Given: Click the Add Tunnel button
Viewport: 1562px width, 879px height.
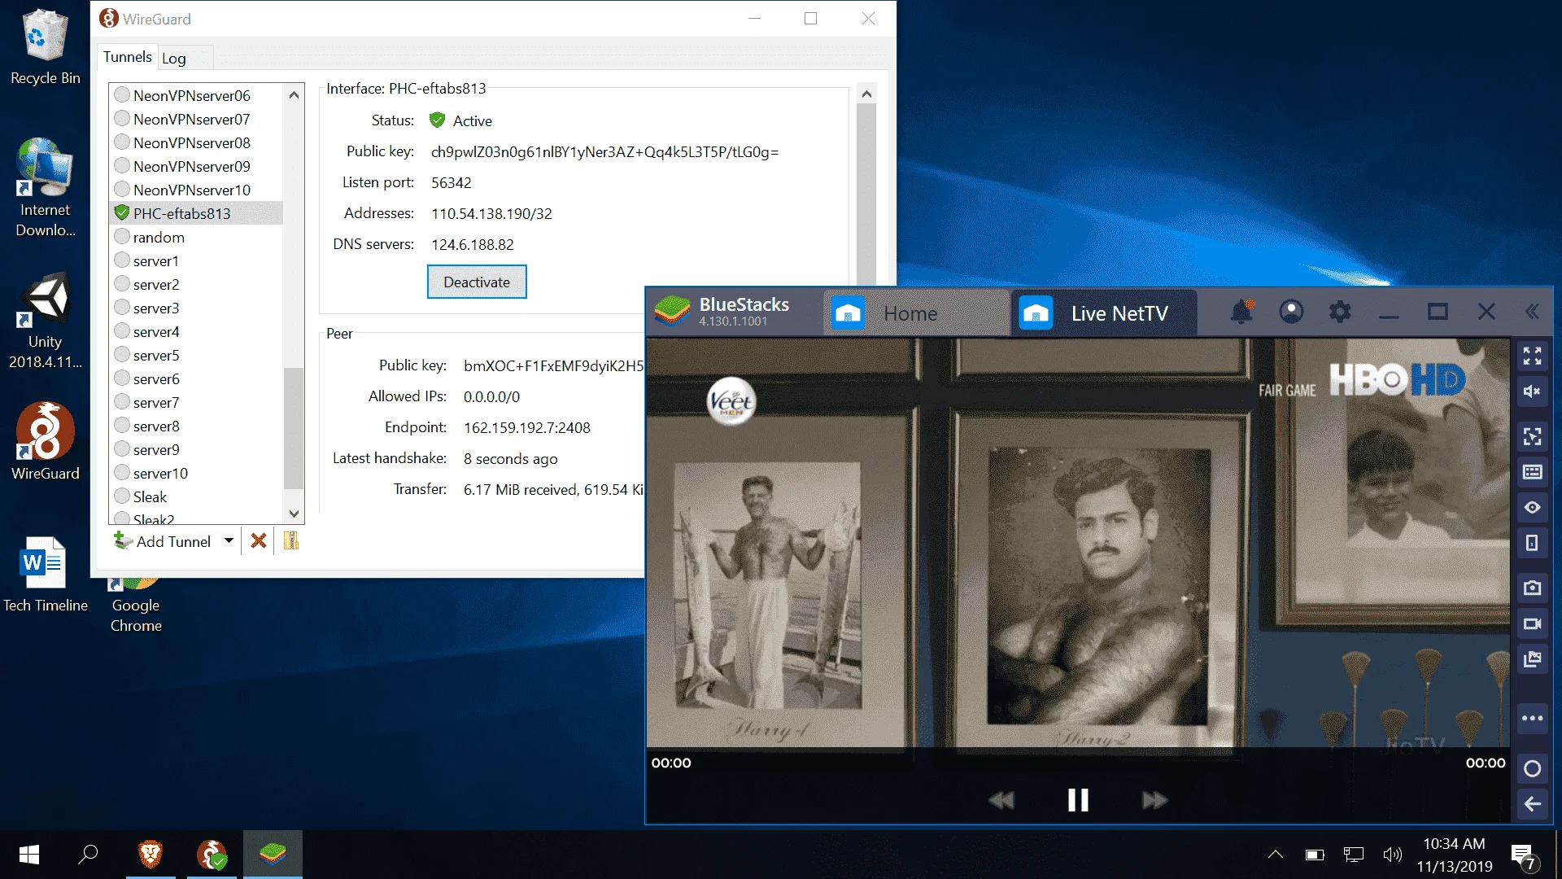Looking at the screenshot, I should tap(164, 541).
